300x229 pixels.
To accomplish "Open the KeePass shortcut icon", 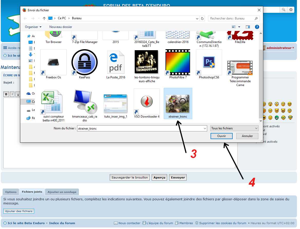I will tap(84, 62).
